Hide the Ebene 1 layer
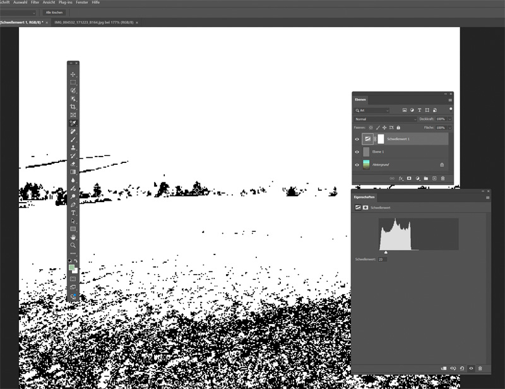Viewport: 505px width, 389px height. (x=357, y=152)
